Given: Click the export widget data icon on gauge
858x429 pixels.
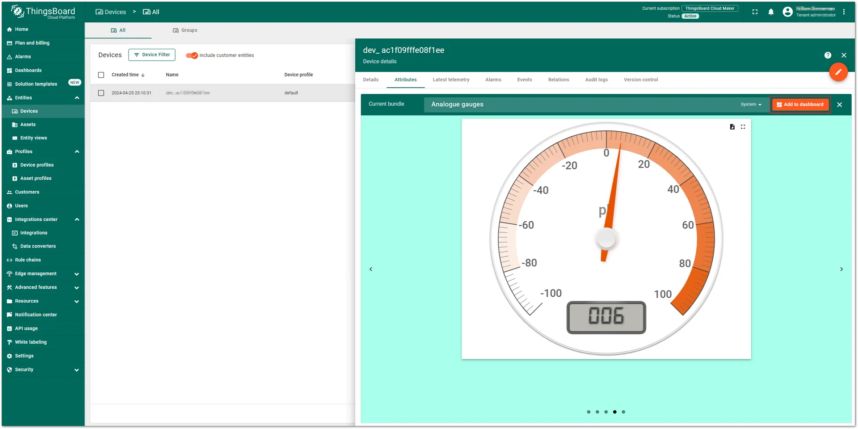Looking at the screenshot, I should [732, 127].
